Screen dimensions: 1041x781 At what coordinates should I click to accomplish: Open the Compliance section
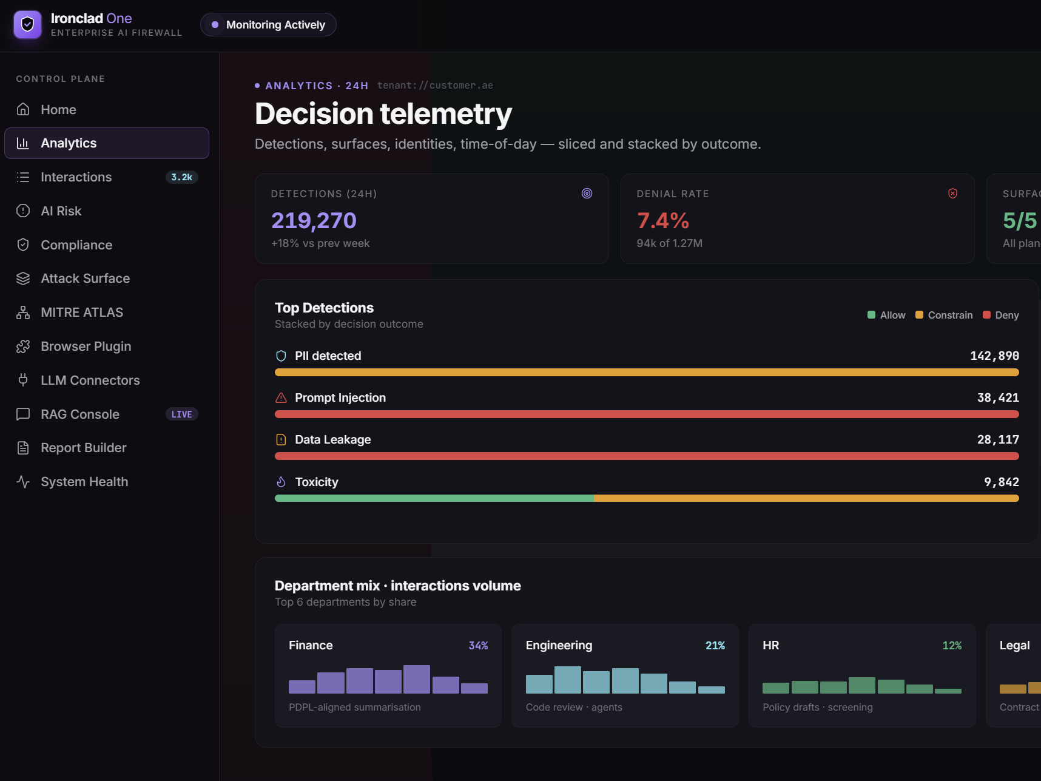coord(107,245)
